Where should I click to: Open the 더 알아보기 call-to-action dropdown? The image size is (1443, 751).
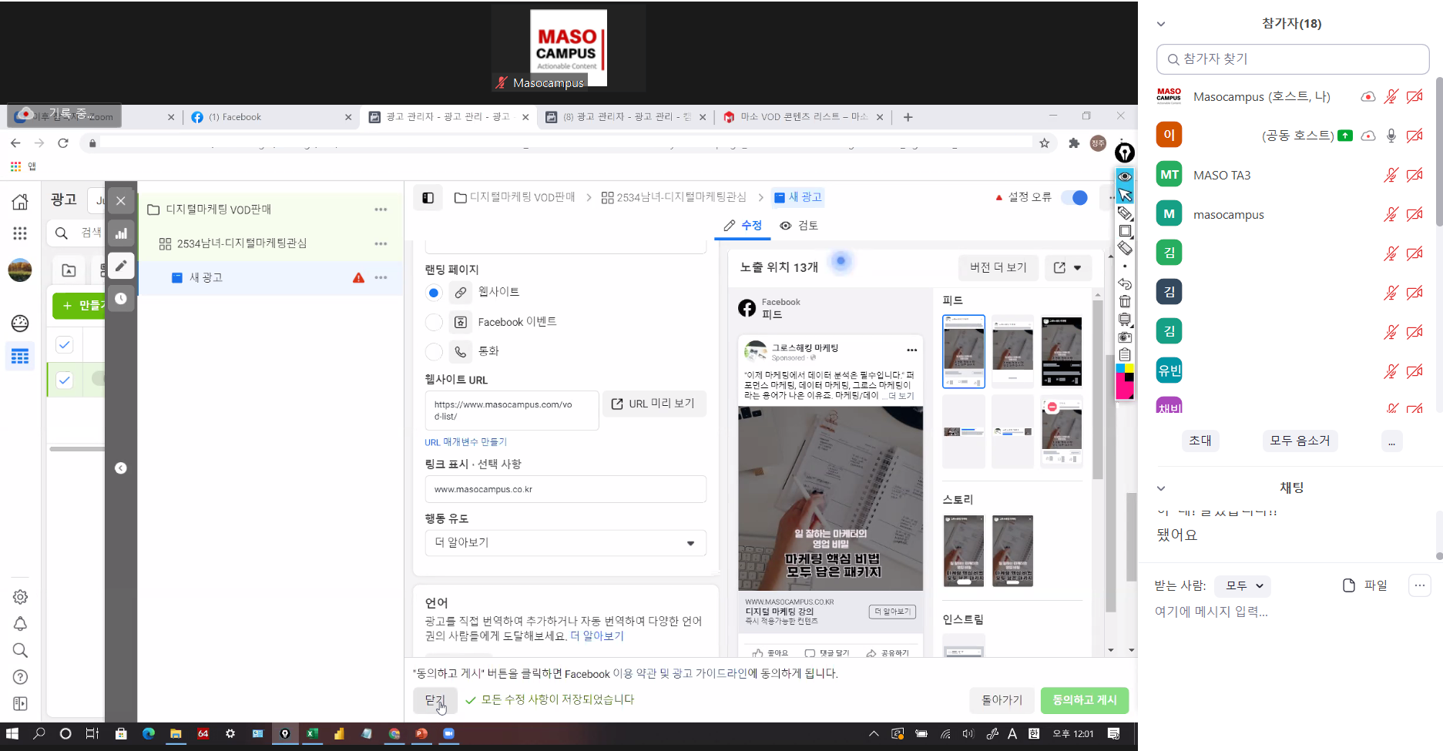tap(565, 543)
